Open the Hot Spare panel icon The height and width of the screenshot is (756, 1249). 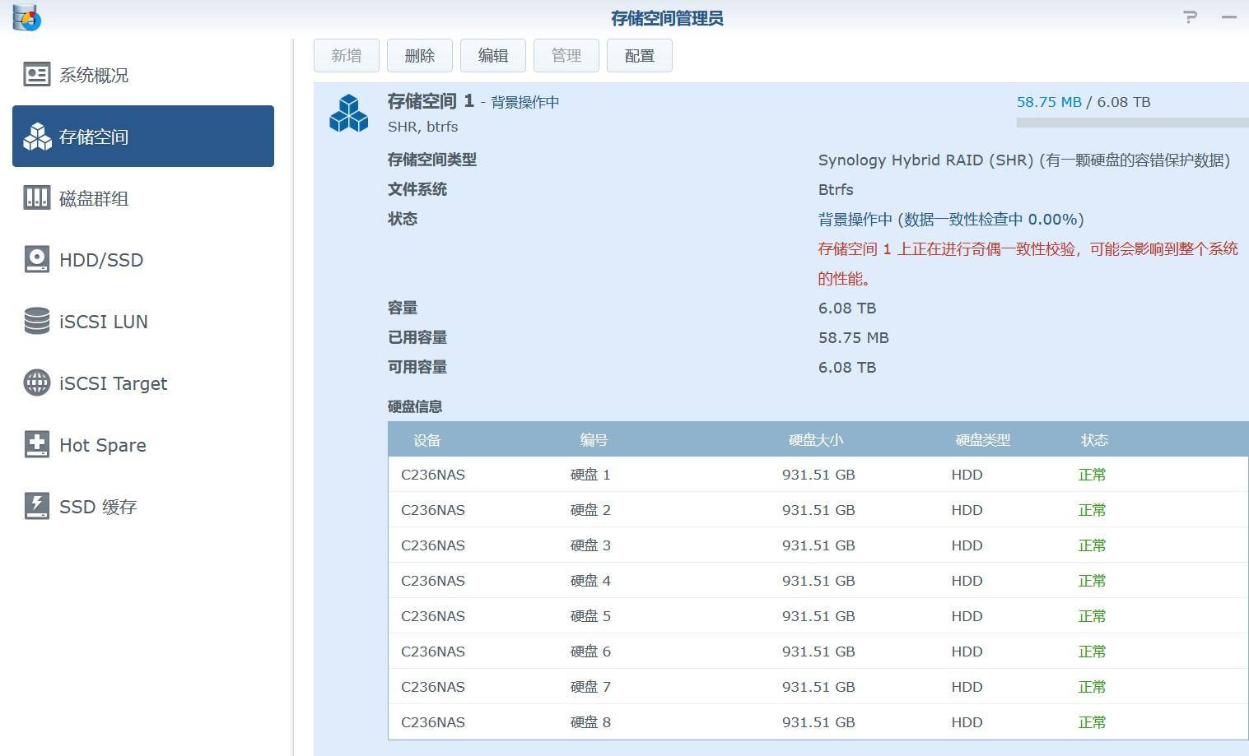tap(36, 444)
